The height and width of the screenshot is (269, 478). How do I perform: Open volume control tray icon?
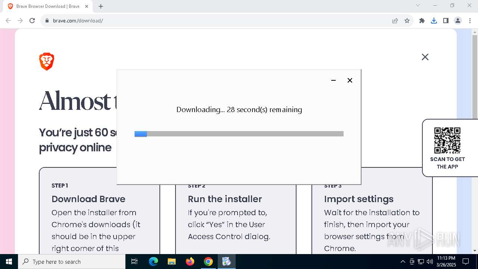430,262
